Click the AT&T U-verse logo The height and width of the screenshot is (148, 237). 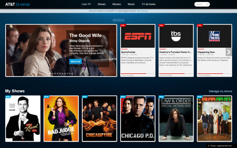tap(18, 4)
